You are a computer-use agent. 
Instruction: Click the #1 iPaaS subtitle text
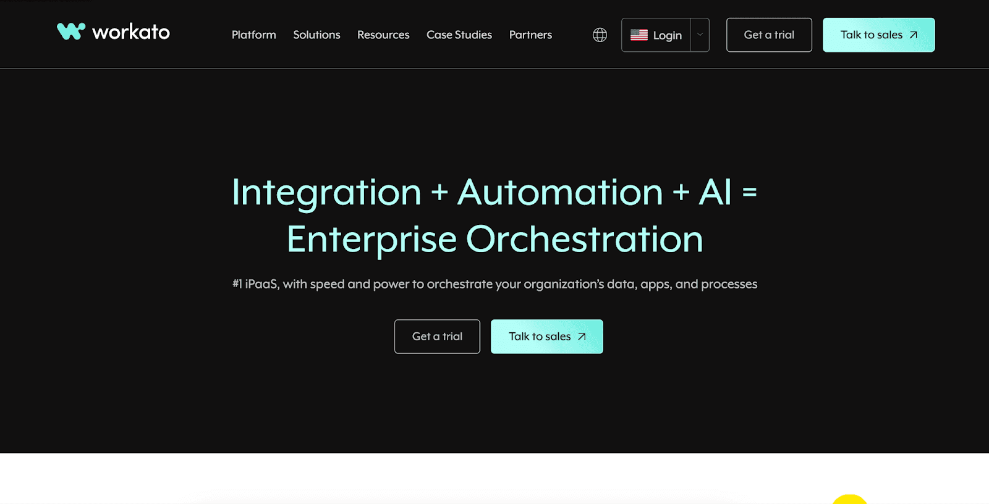[494, 284]
